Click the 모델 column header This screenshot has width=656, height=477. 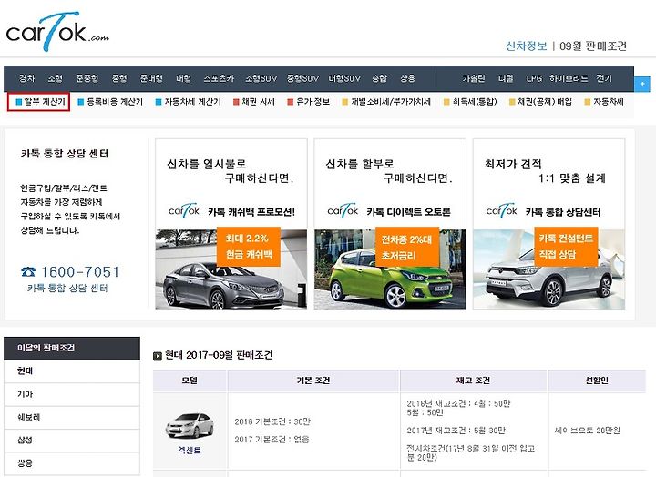click(x=190, y=381)
